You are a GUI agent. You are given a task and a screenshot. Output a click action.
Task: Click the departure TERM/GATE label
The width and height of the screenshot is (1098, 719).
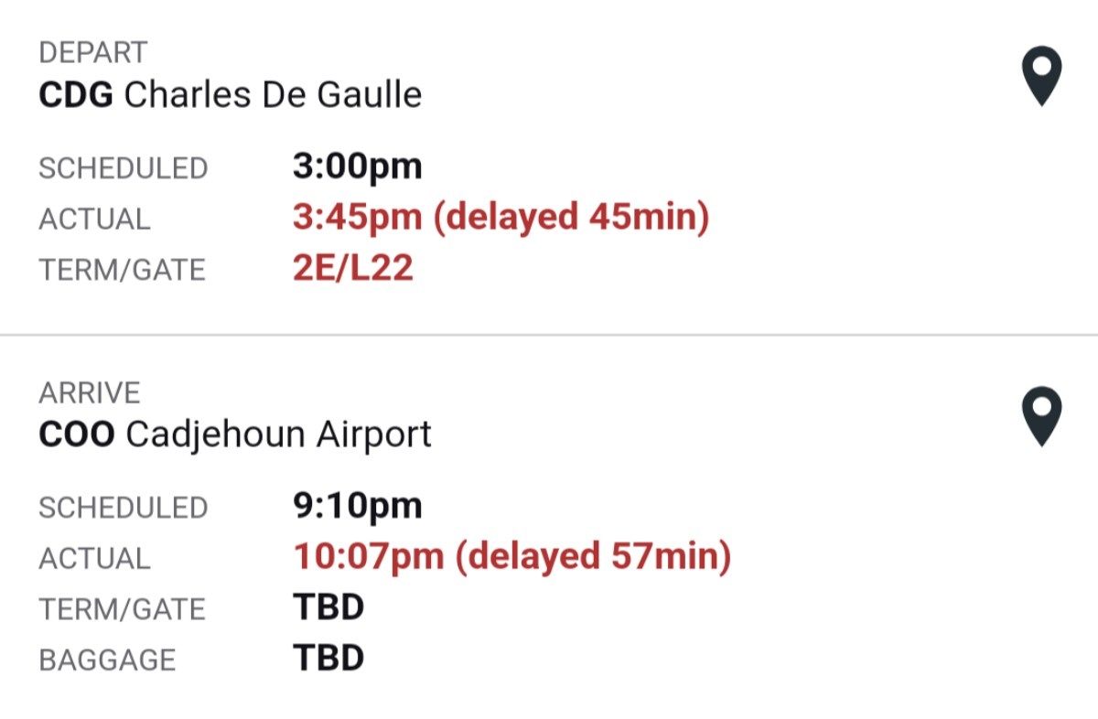(122, 270)
